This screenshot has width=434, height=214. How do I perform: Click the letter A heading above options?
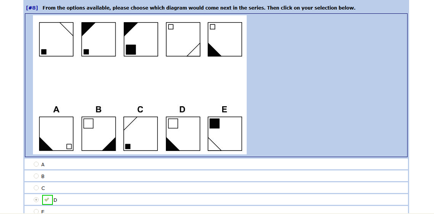(x=56, y=110)
